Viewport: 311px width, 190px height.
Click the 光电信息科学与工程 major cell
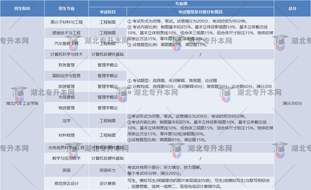67,148
